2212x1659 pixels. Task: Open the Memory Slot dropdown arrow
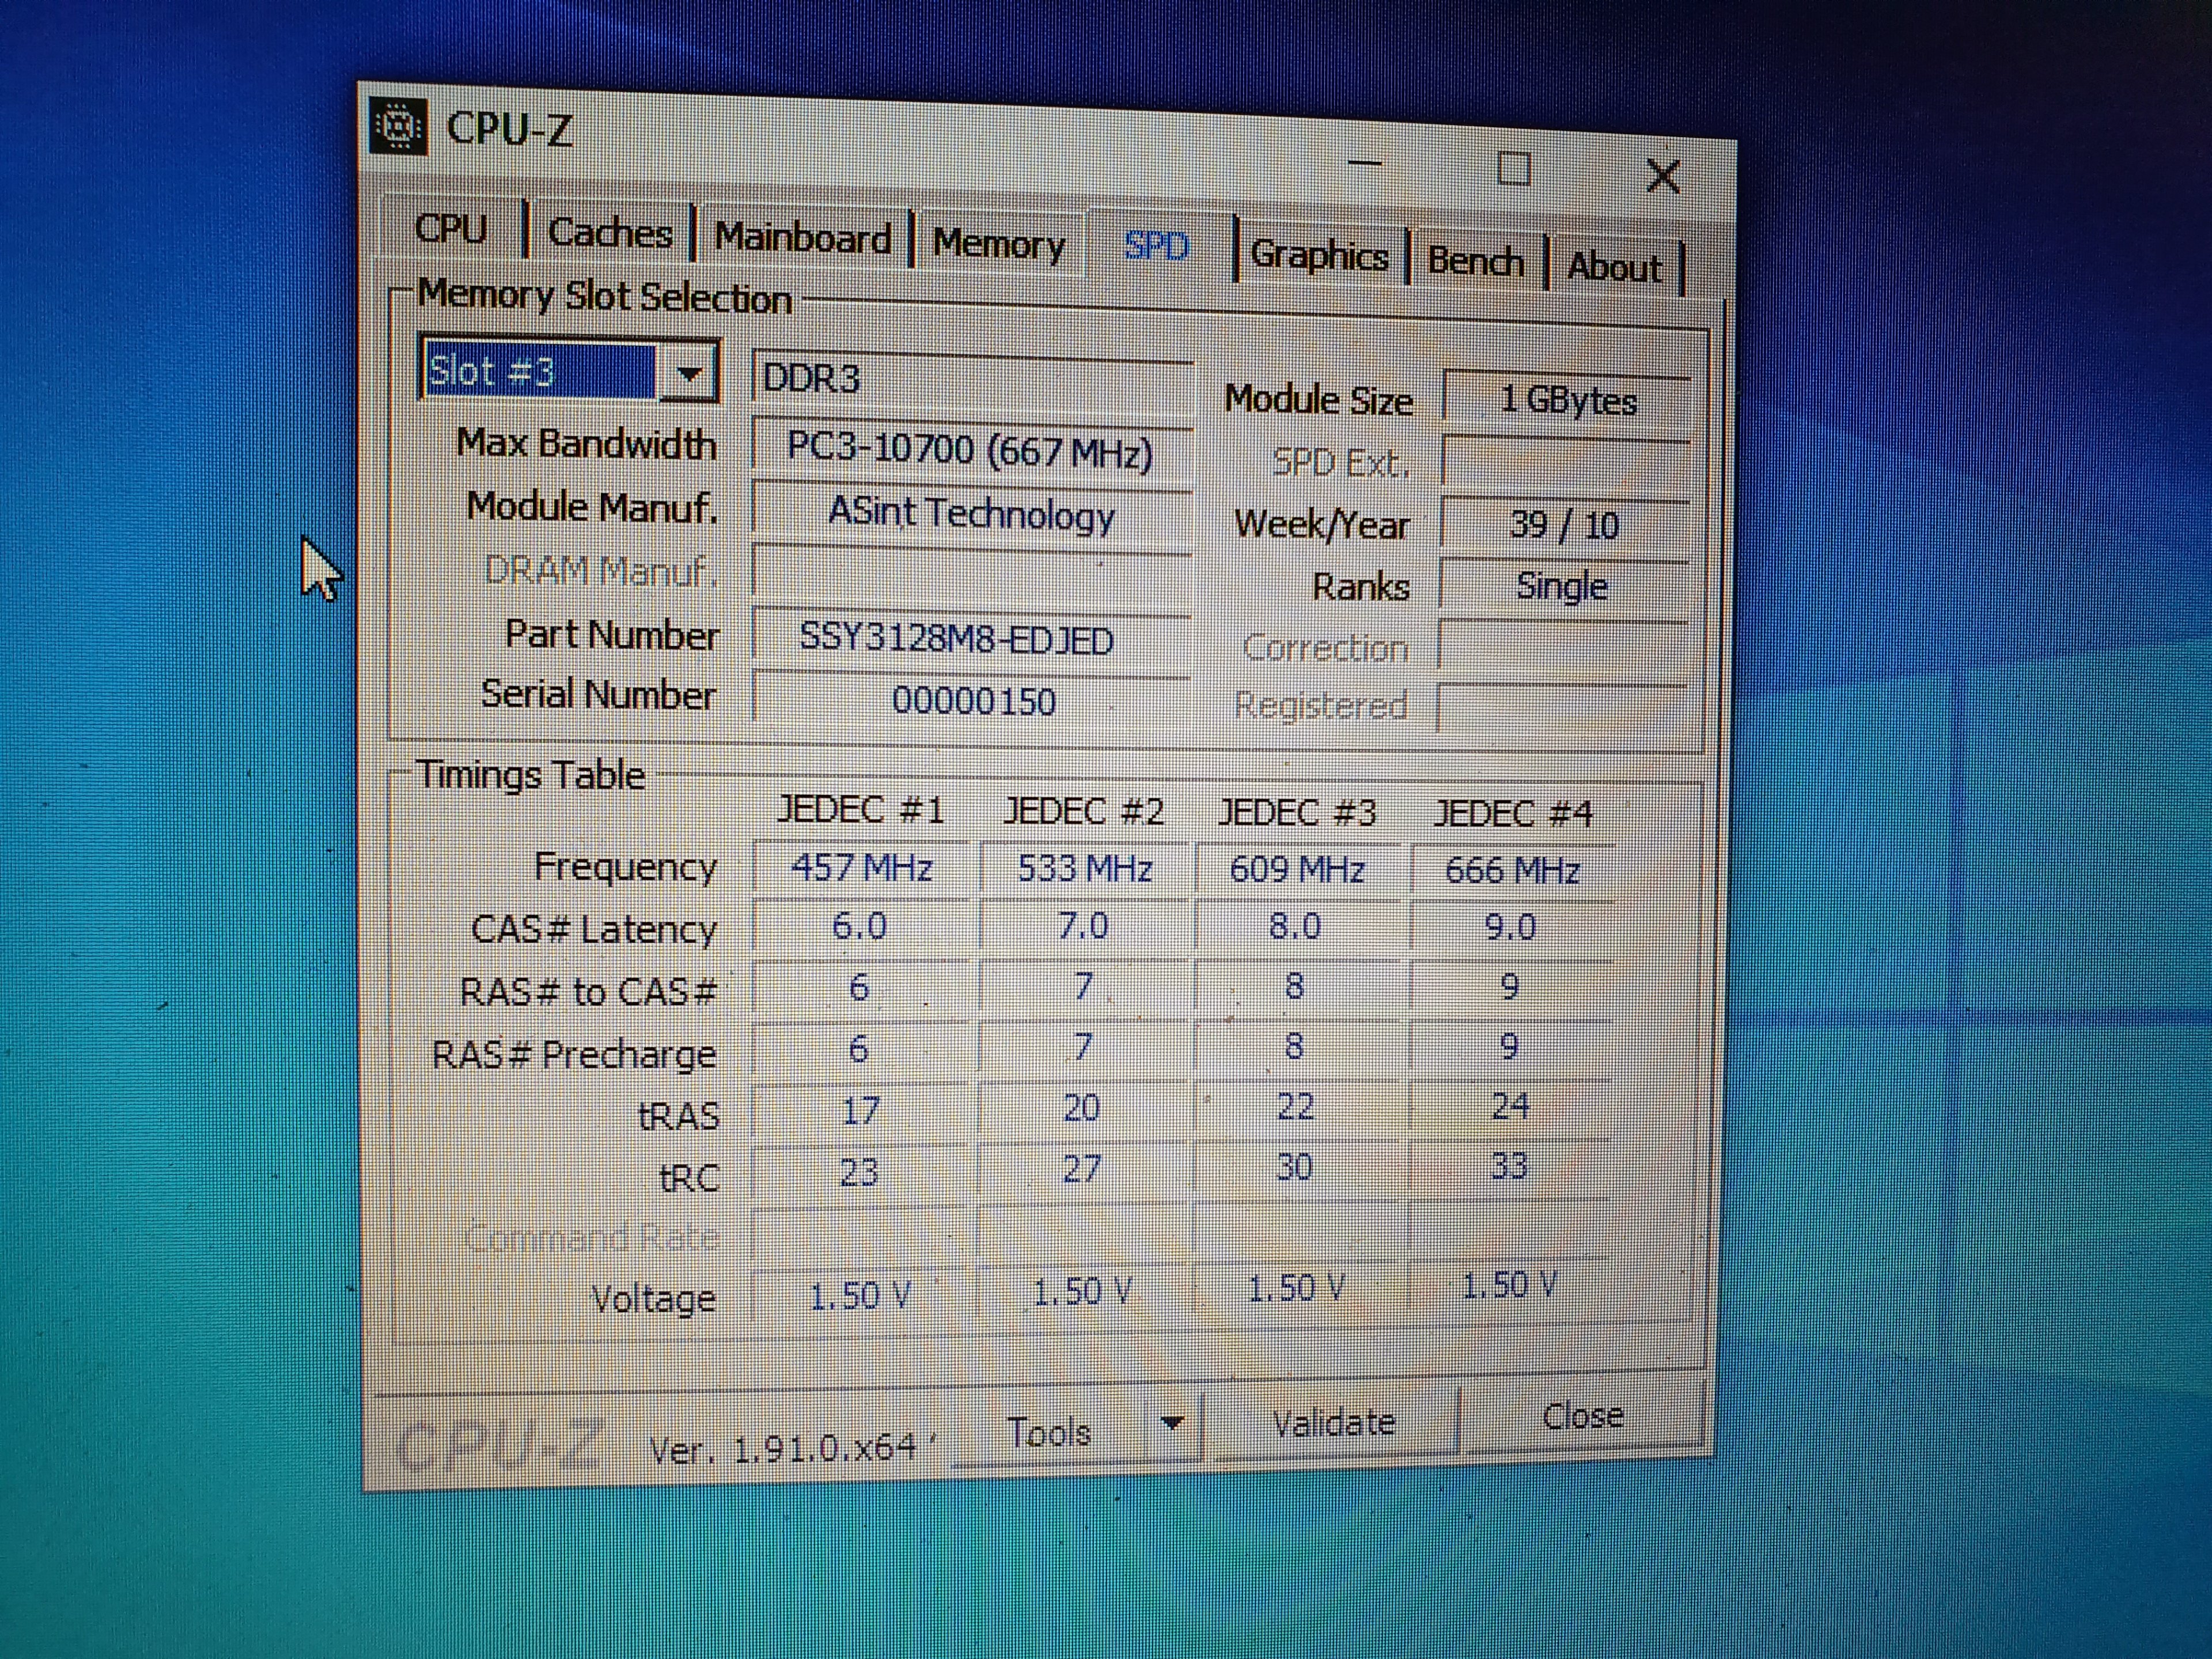[688, 374]
